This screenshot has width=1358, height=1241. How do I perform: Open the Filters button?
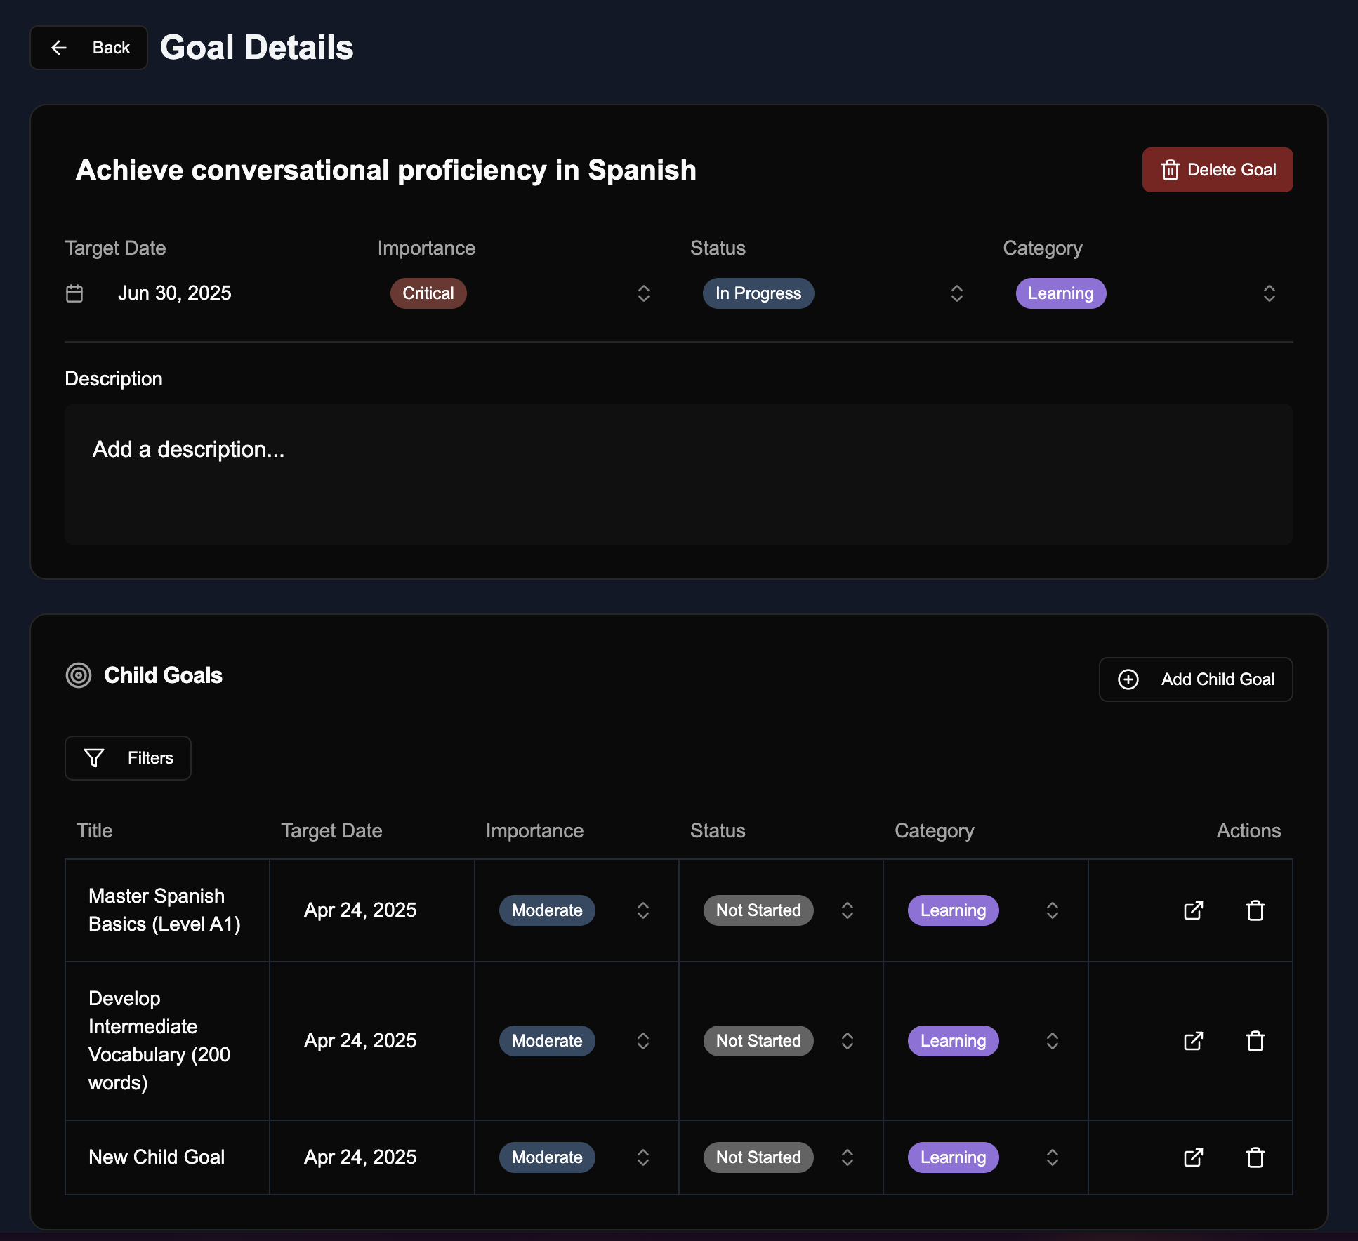128,758
